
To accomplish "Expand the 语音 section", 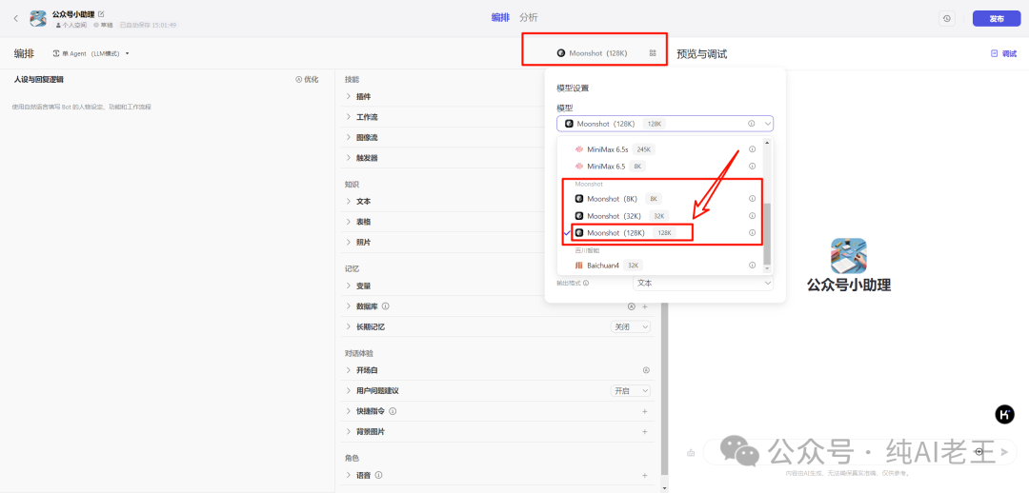I will [349, 475].
